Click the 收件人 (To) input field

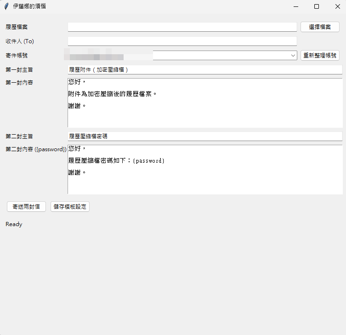(x=182, y=41)
